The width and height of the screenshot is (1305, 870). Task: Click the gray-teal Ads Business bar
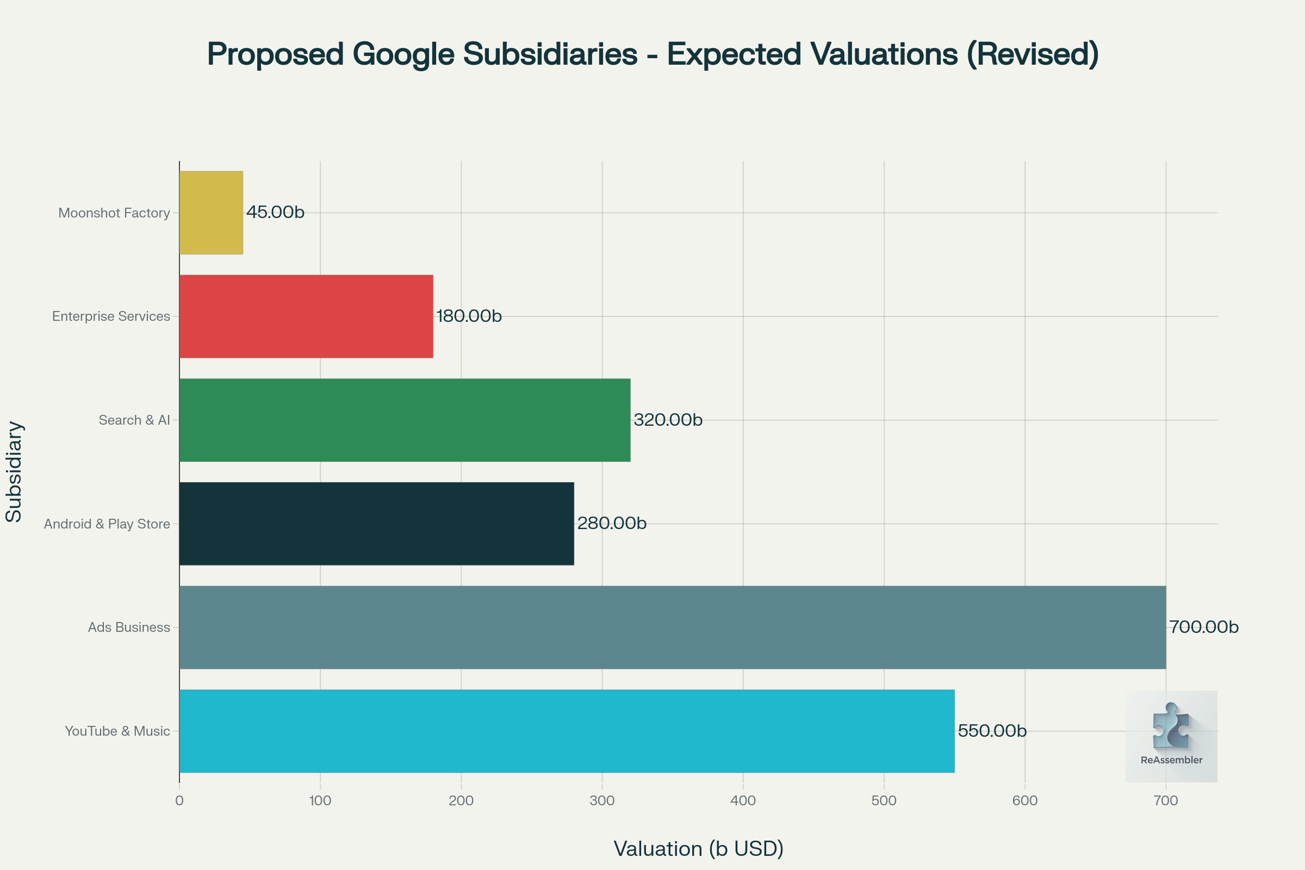[x=672, y=627]
